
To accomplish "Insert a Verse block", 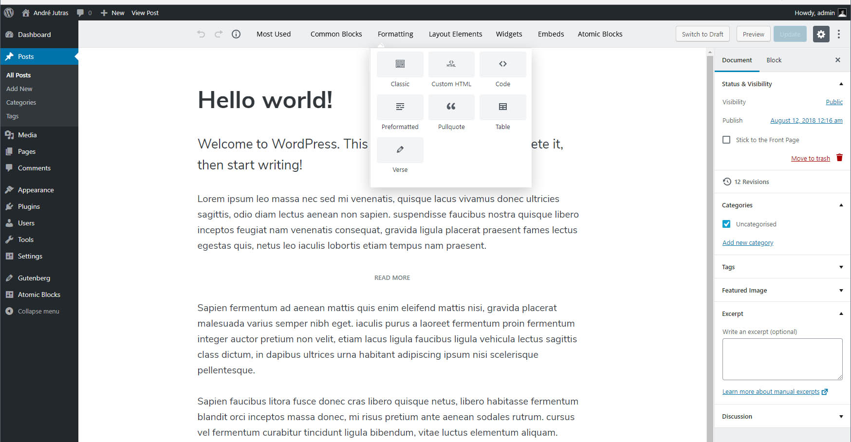I will click(400, 156).
